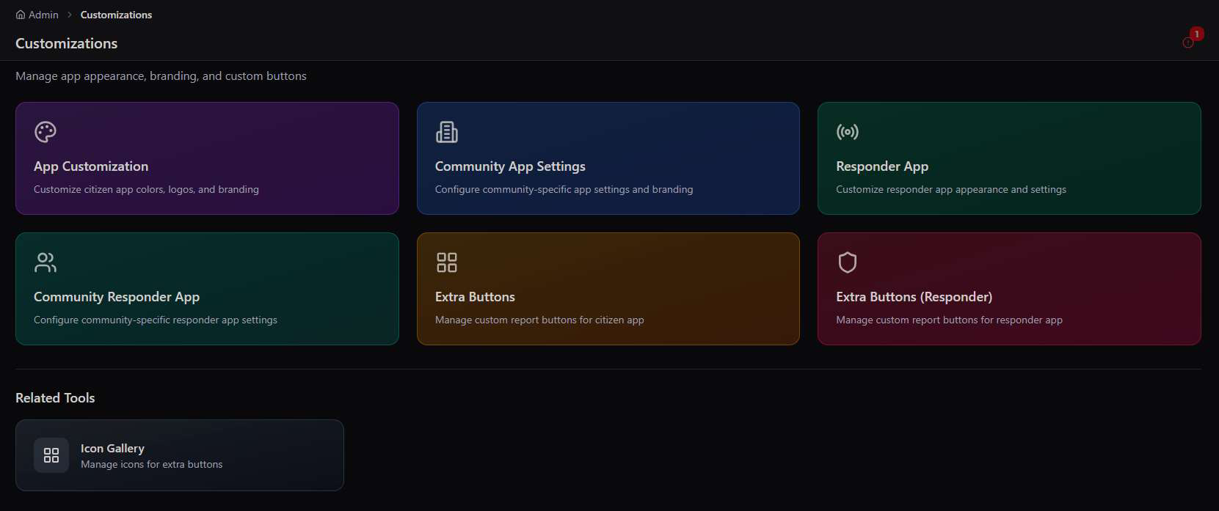1219x511 pixels.
Task: Click the 'Customizations' page heading
Action: coord(67,43)
